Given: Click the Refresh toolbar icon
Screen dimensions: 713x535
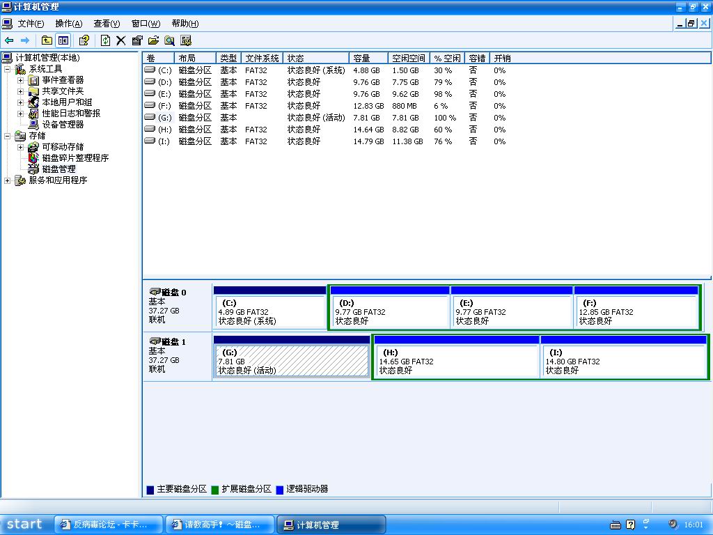Looking at the screenshot, I should click(105, 40).
